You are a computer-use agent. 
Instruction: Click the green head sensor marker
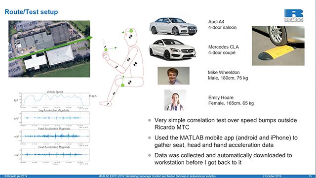coord(131,31)
